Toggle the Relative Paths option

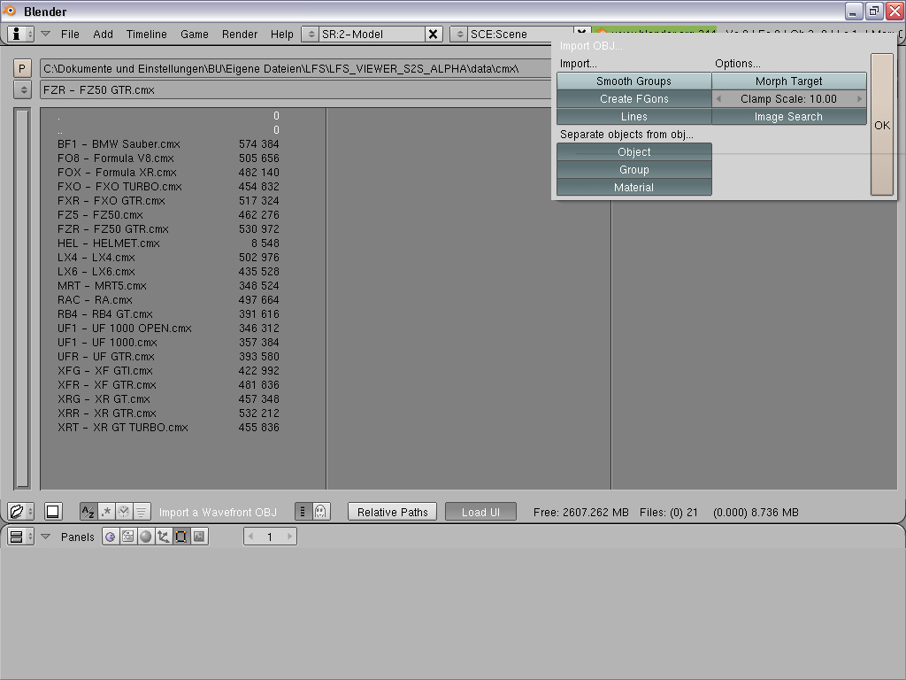pyautogui.click(x=392, y=513)
